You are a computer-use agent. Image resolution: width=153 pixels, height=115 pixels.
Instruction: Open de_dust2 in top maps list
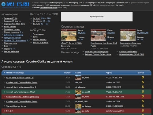[x=37, y=18]
